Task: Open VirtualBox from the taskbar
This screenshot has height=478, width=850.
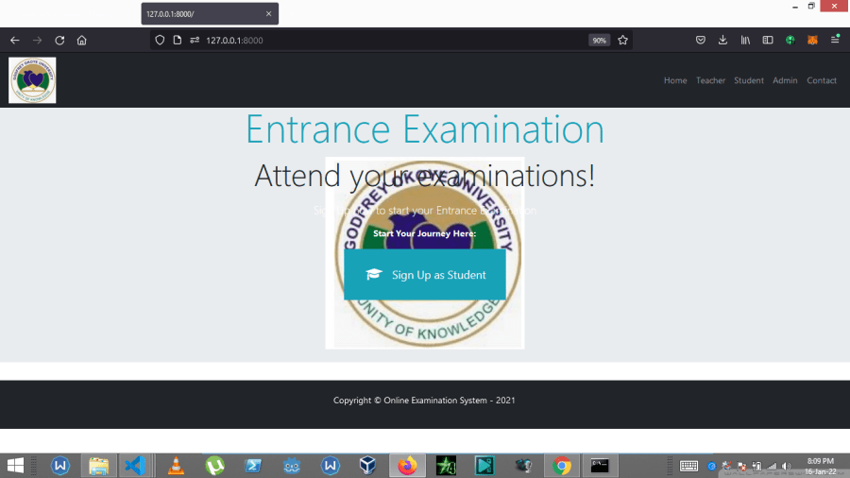Action: click(368, 466)
